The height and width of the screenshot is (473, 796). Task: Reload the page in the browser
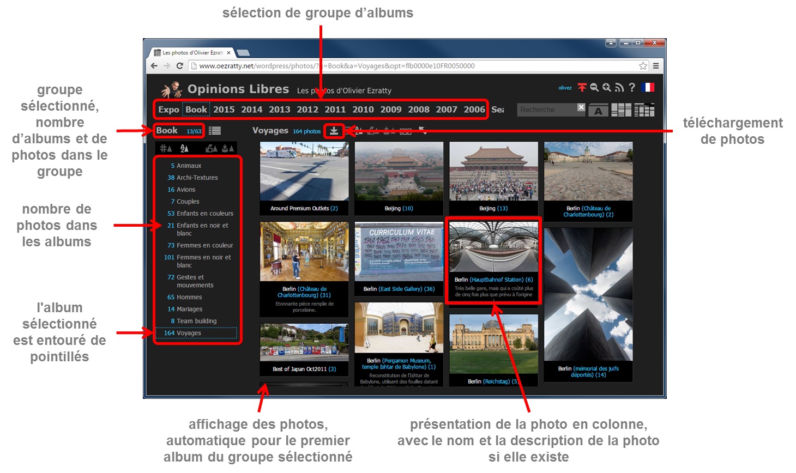[x=179, y=66]
